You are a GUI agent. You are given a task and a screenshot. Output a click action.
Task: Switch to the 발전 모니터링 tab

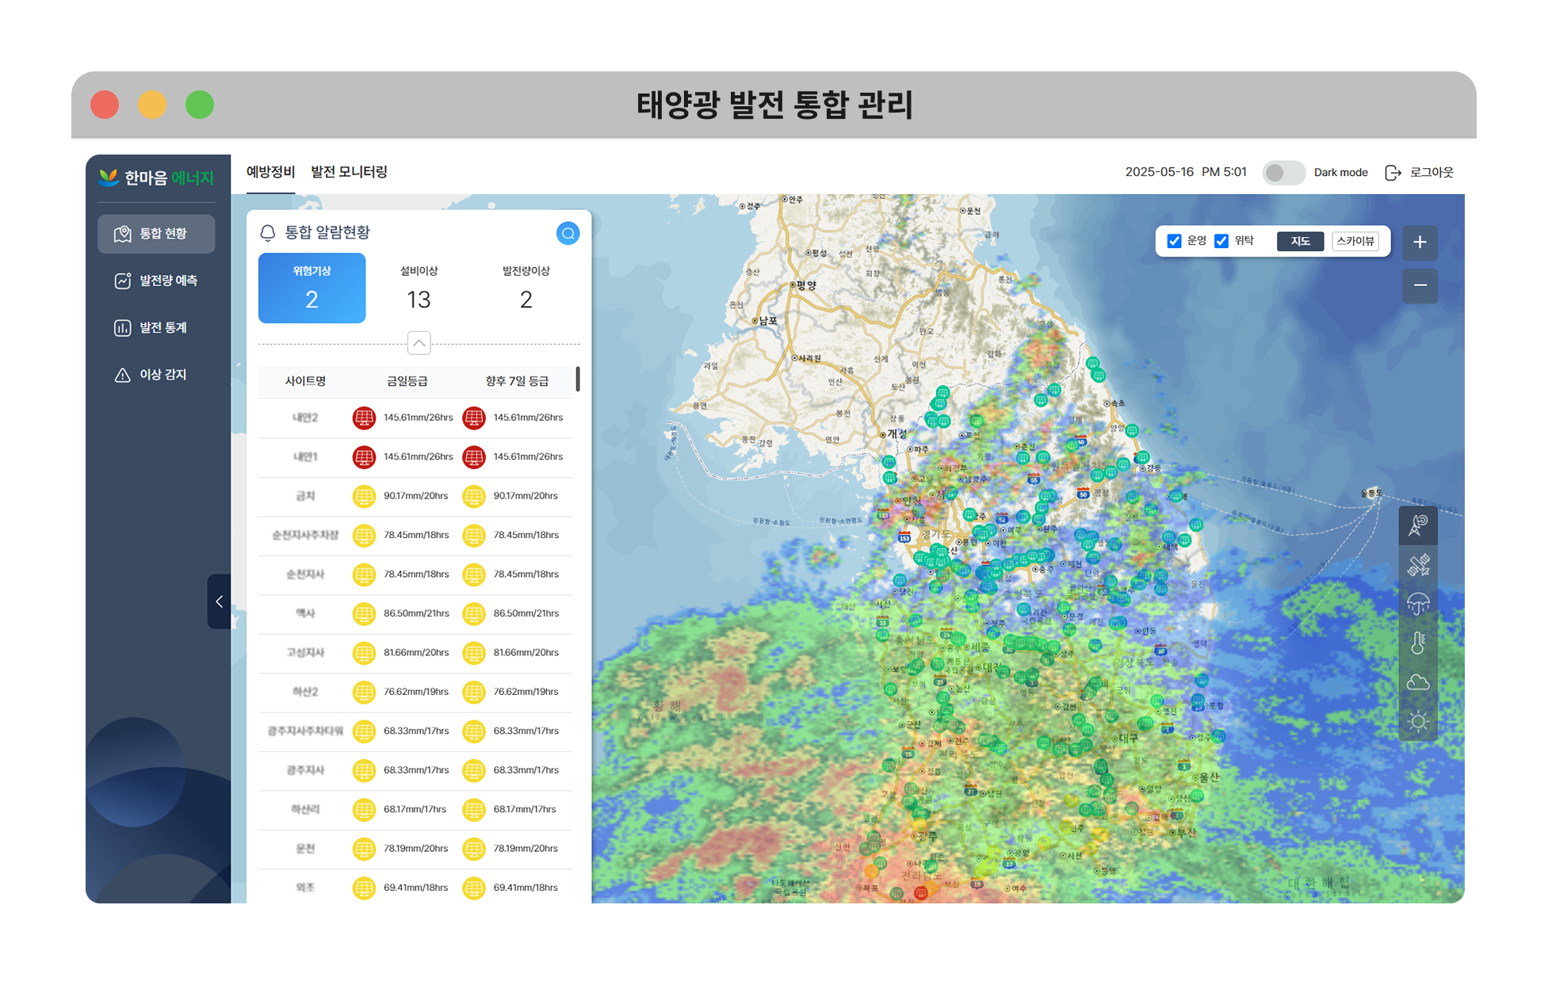349,172
